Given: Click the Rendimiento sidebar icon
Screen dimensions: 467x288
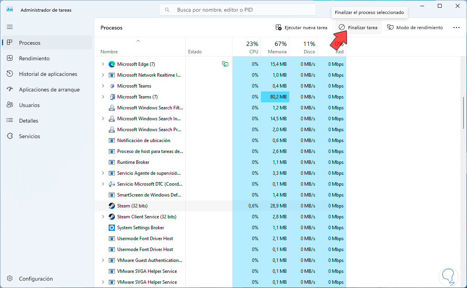Looking at the screenshot, I should 10,58.
